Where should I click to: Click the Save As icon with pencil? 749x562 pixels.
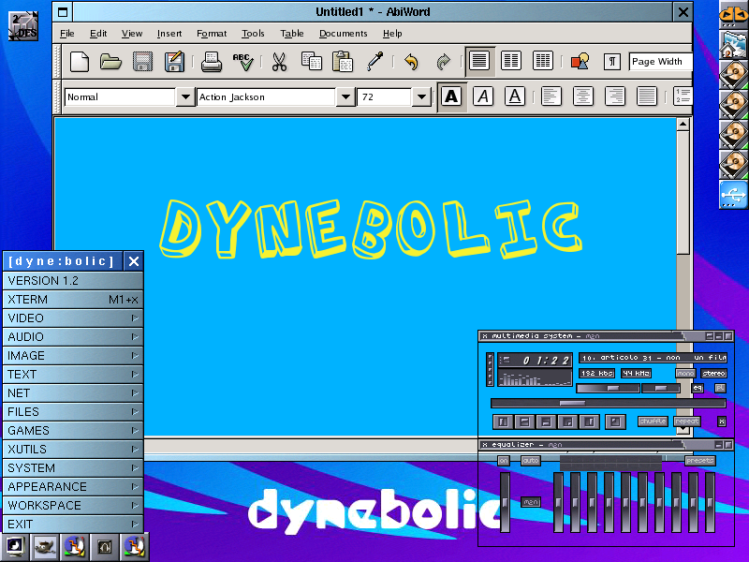tap(174, 62)
